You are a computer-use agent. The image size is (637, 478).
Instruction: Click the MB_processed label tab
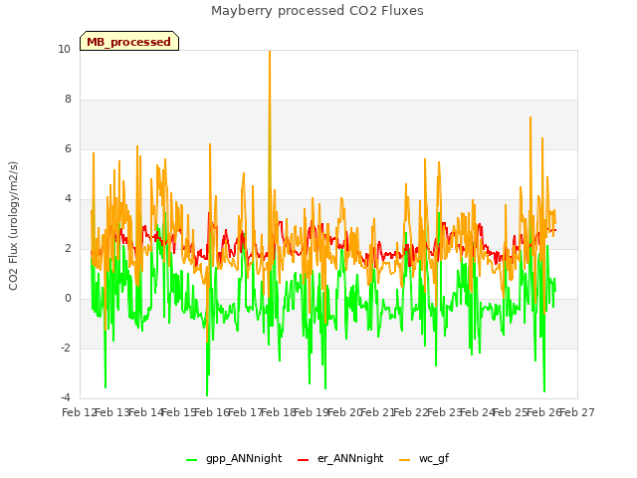(129, 41)
